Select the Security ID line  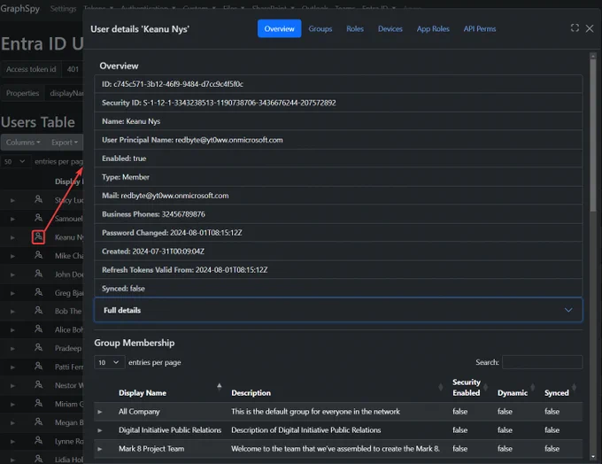[338, 103]
